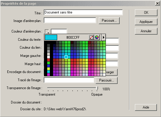The width and height of the screenshot is (161, 117).
Task: Click the Couleur d'arrière-plan hex value field
Action: click(x=59, y=31)
